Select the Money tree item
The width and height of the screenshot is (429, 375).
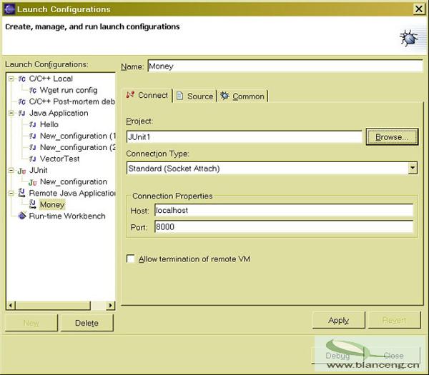(x=52, y=204)
